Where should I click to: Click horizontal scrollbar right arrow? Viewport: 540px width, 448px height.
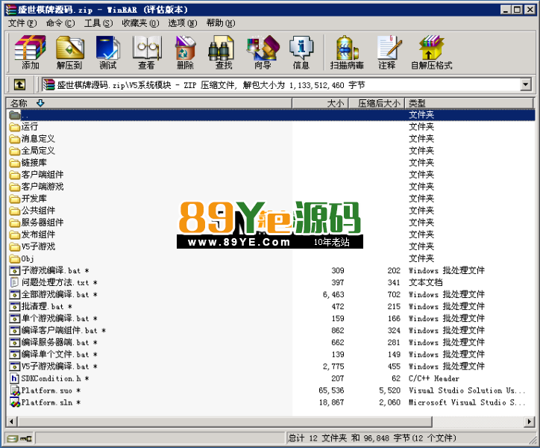click(530, 421)
